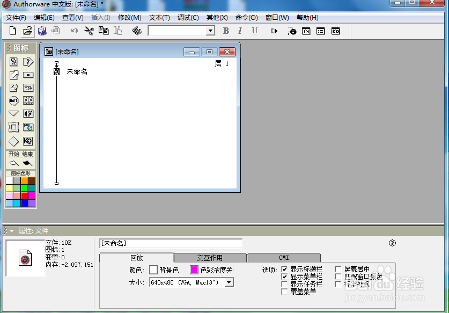Choose the red icon color swatch
The height and width of the screenshot is (313, 449).
click(24, 195)
